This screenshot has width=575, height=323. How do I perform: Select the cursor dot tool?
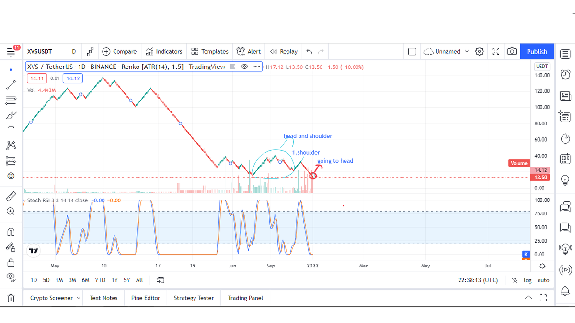tap(11, 70)
